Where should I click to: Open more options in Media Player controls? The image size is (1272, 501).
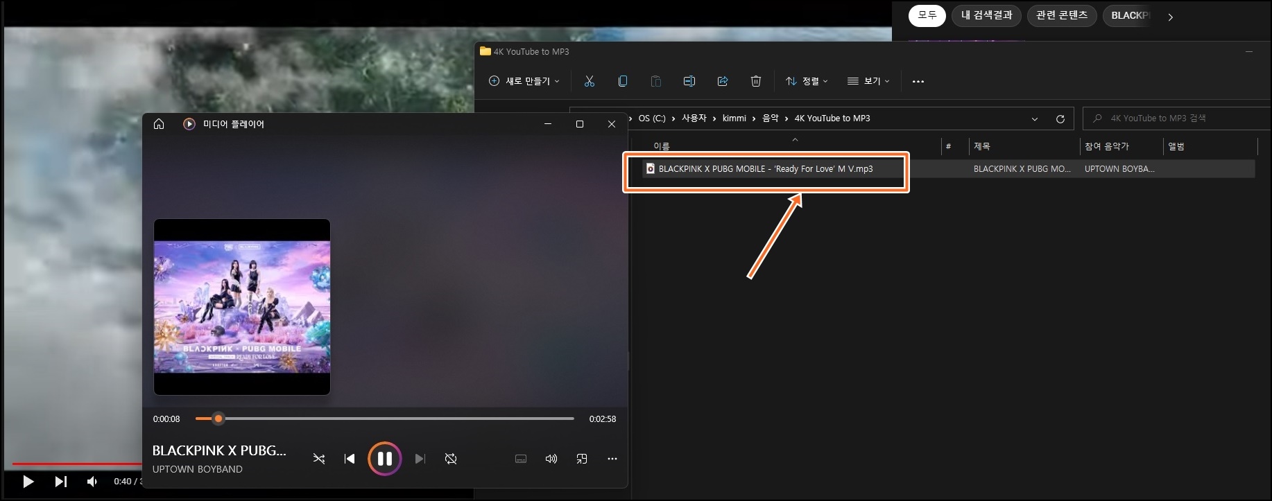(x=612, y=459)
